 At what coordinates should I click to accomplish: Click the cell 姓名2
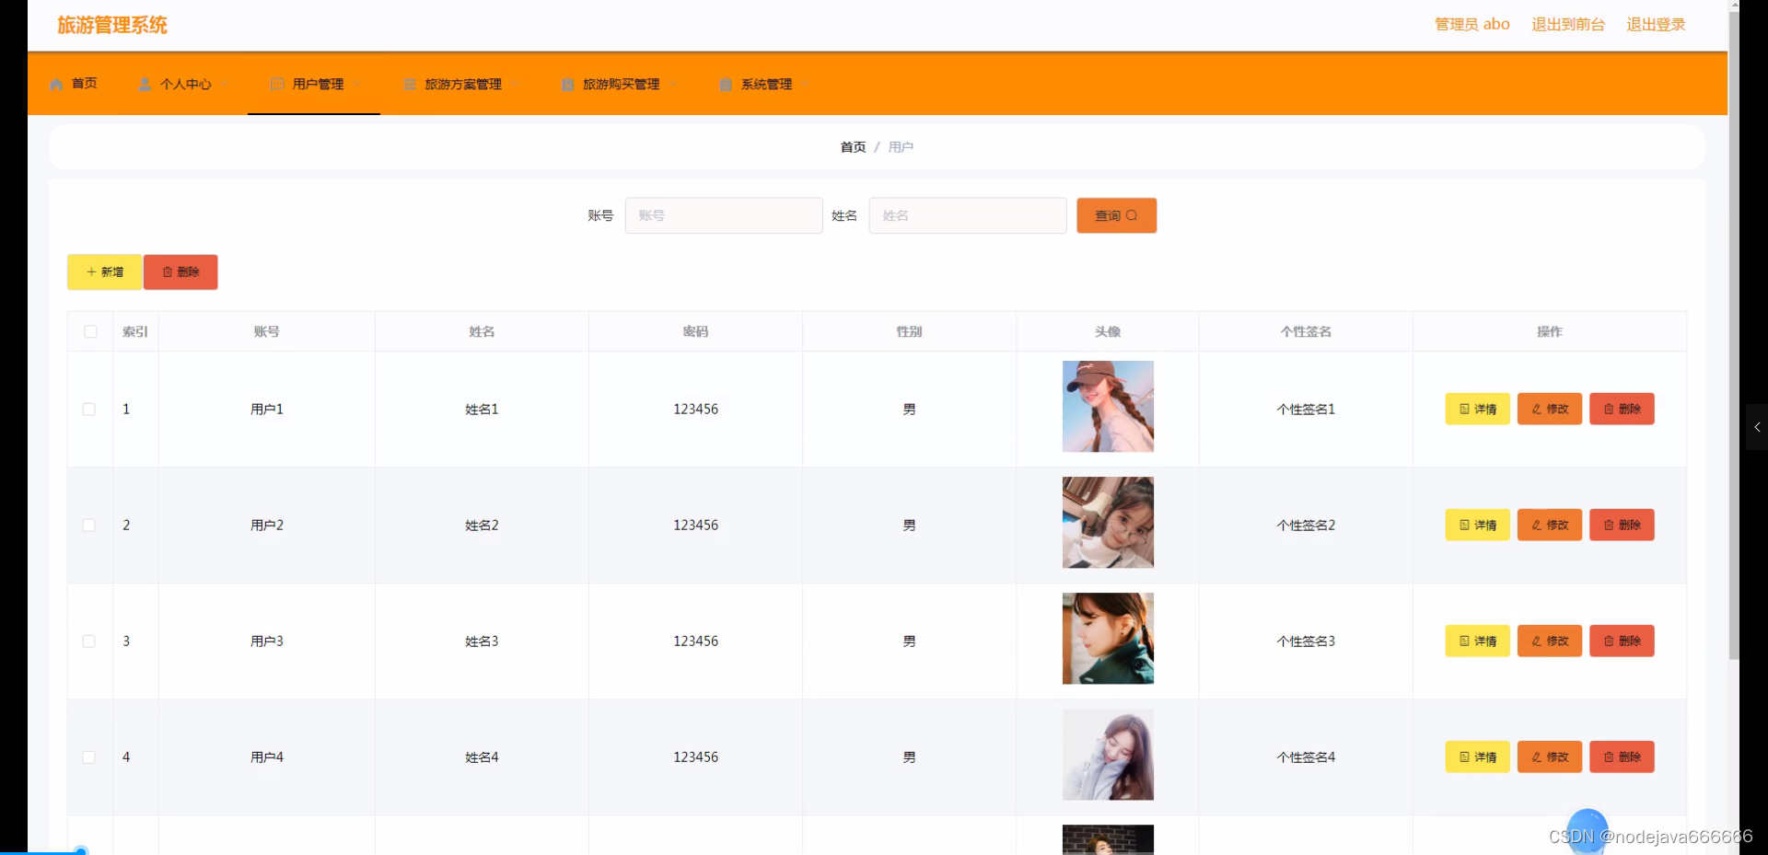pyautogui.click(x=482, y=525)
